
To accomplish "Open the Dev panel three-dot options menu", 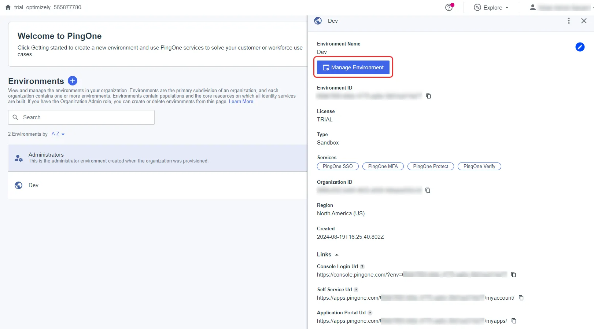I will [x=569, y=21].
